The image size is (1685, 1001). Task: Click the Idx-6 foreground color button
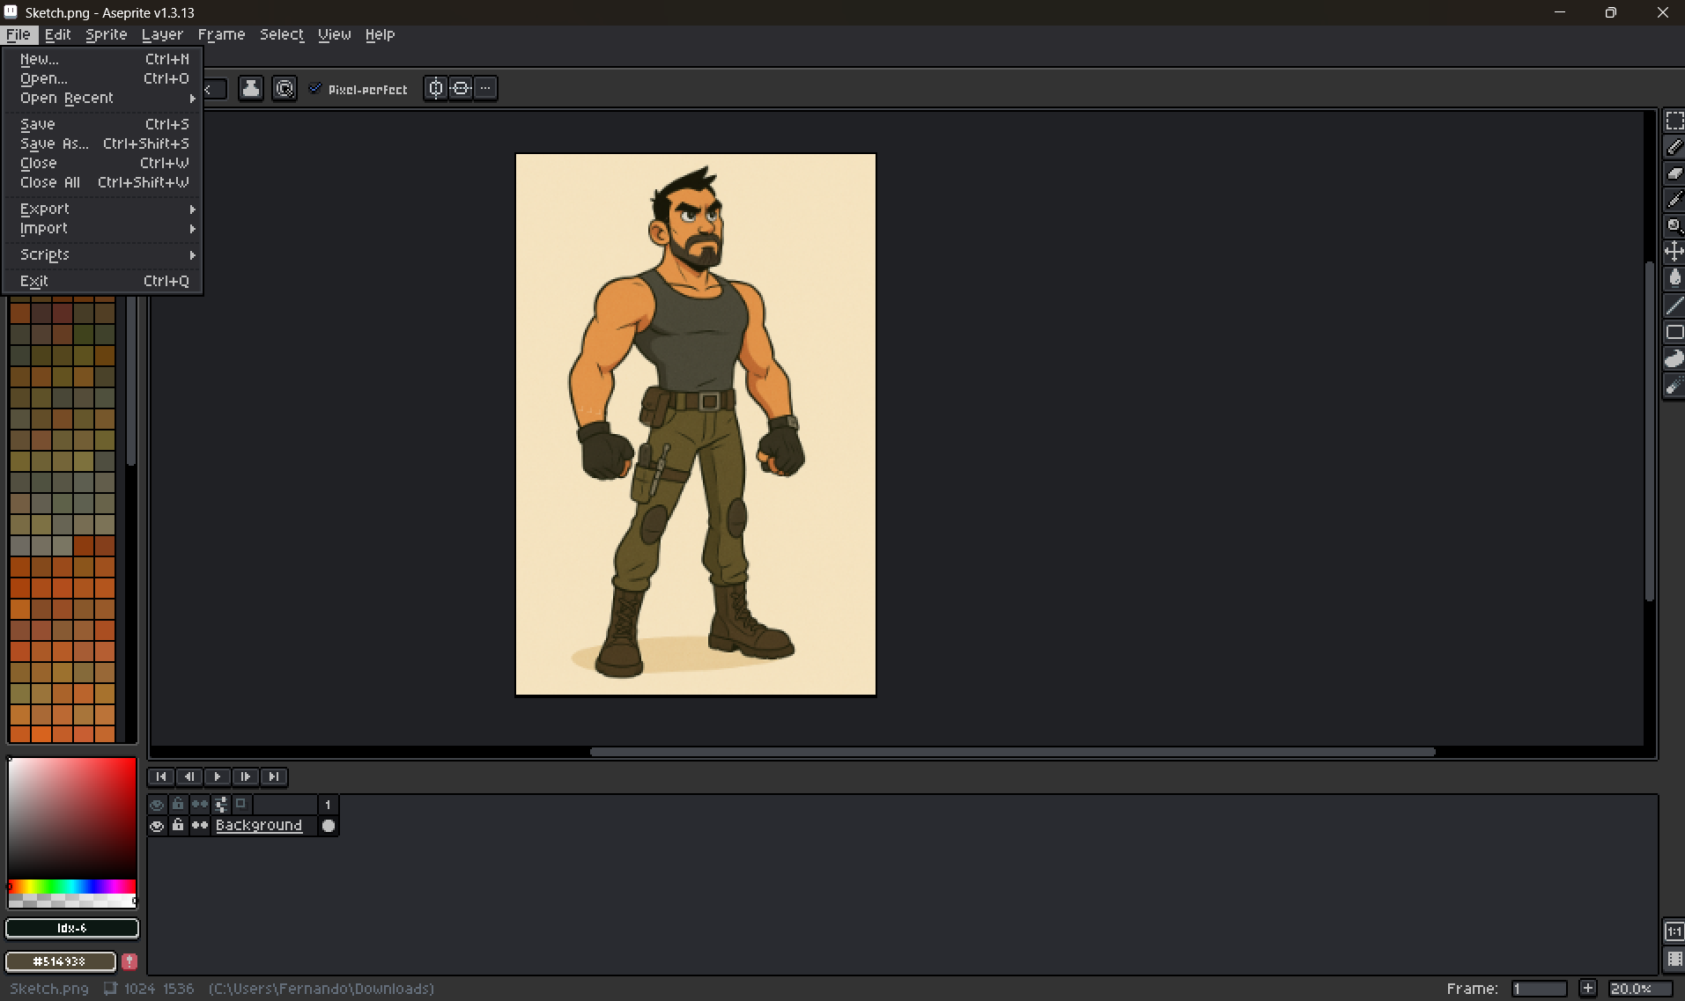pyautogui.click(x=72, y=928)
